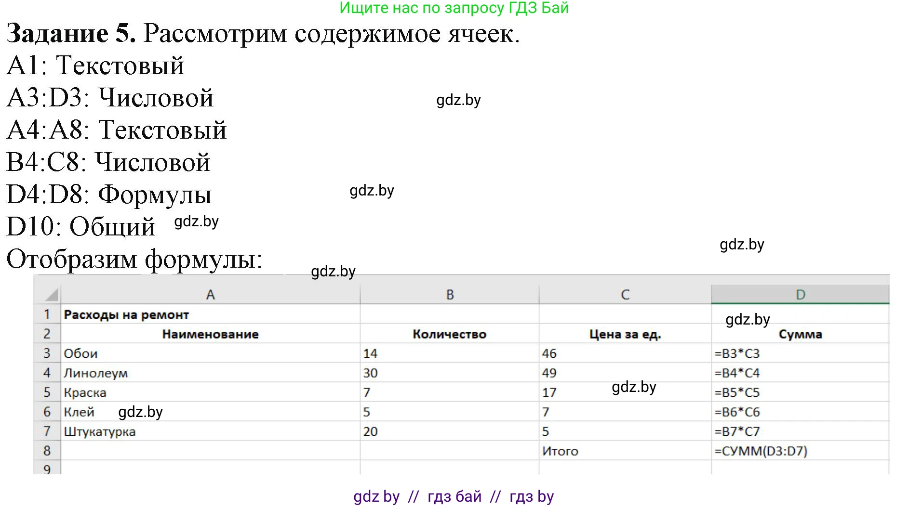The height and width of the screenshot is (507, 909).
Task: Select row number 3
Action: click(47, 353)
